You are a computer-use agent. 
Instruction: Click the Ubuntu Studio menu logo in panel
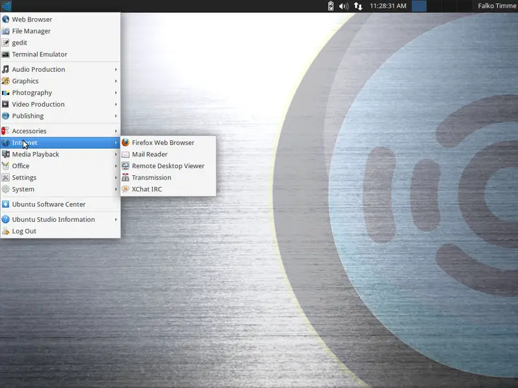pos(6,6)
